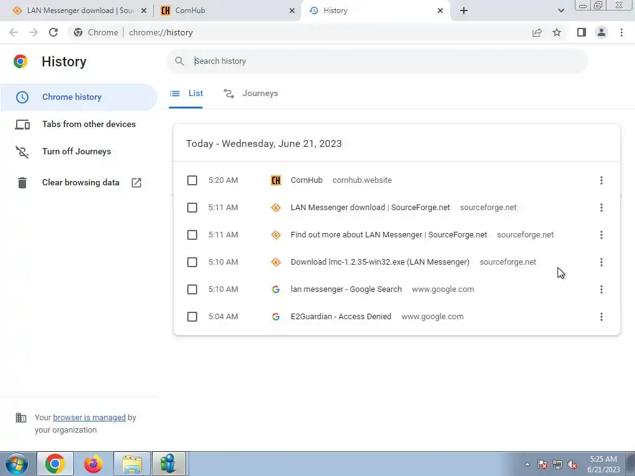Open Windows Explorer from the taskbar

tap(132, 464)
